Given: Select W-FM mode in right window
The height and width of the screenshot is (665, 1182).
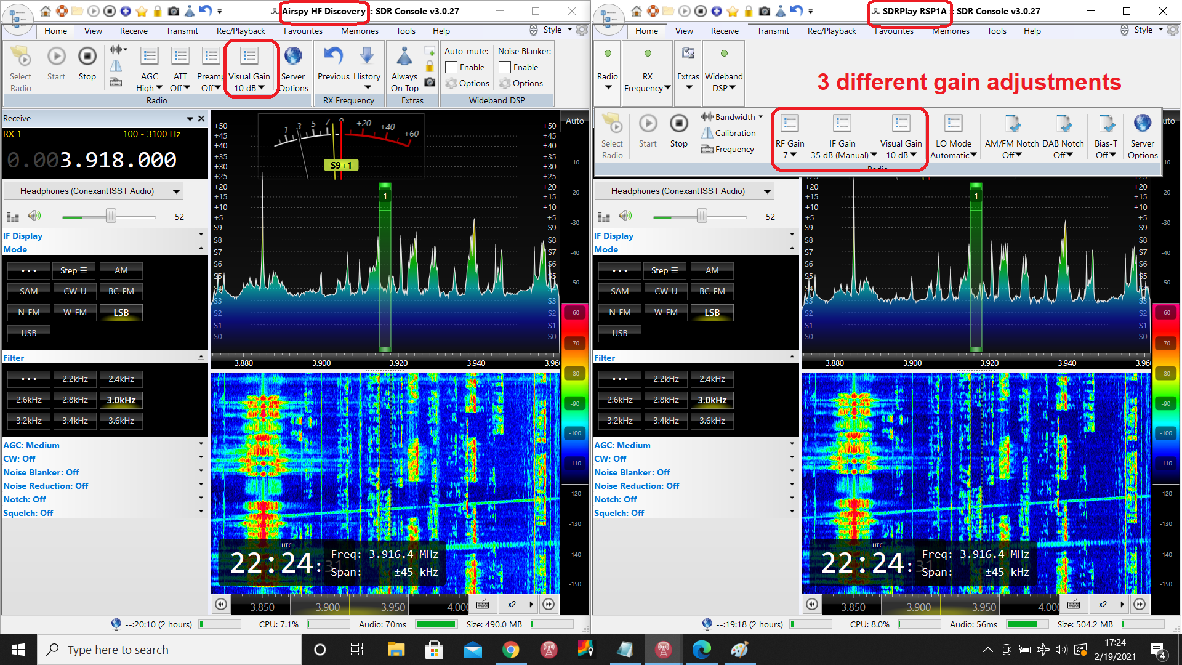Looking at the screenshot, I should [665, 312].
